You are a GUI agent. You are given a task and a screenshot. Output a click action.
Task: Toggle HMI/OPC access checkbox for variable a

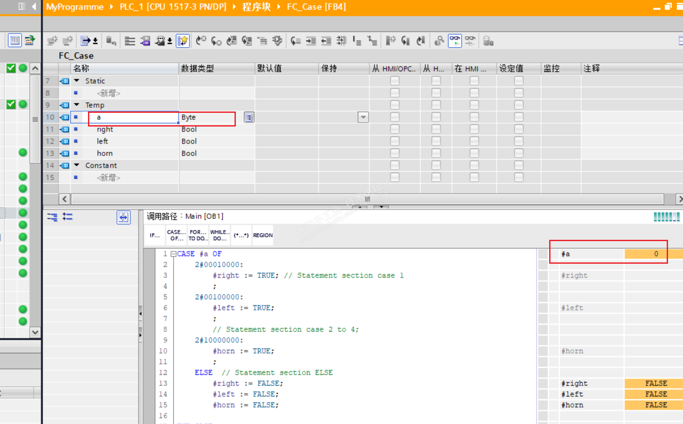(395, 117)
